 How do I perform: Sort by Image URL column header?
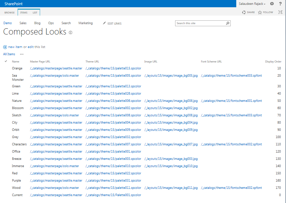click(151, 61)
